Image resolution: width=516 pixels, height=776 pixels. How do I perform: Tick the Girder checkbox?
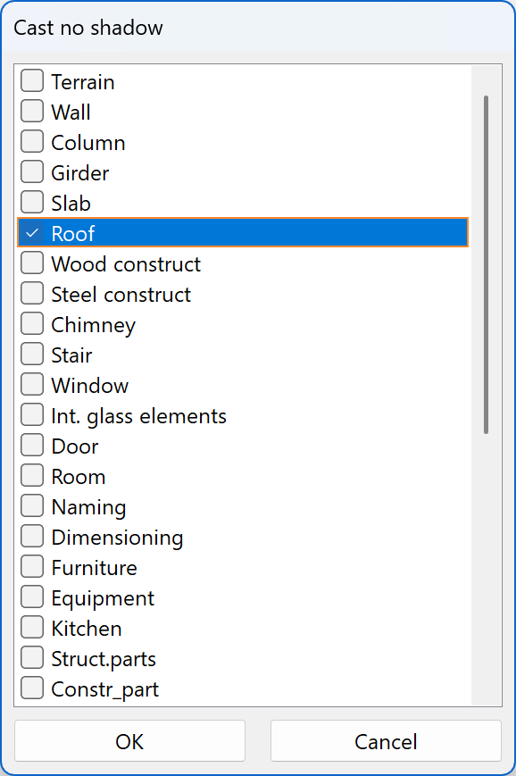pyautogui.click(x=31, y=171)
